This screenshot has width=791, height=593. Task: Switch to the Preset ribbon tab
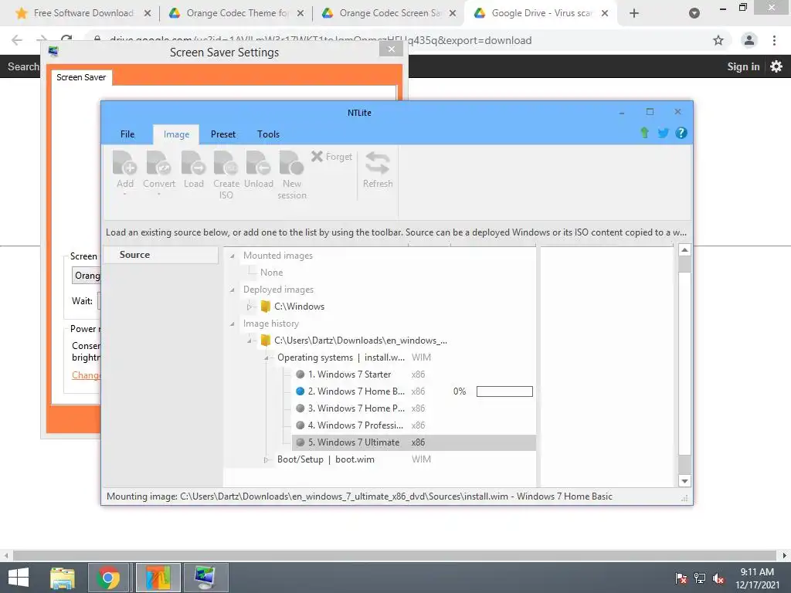tap(223, 134)
